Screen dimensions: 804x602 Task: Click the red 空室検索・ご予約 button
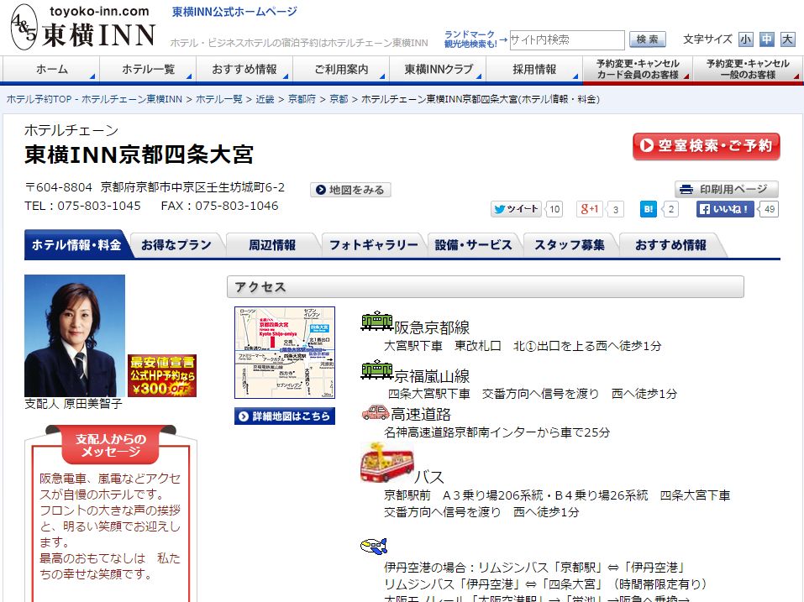[x=707, y=146]
